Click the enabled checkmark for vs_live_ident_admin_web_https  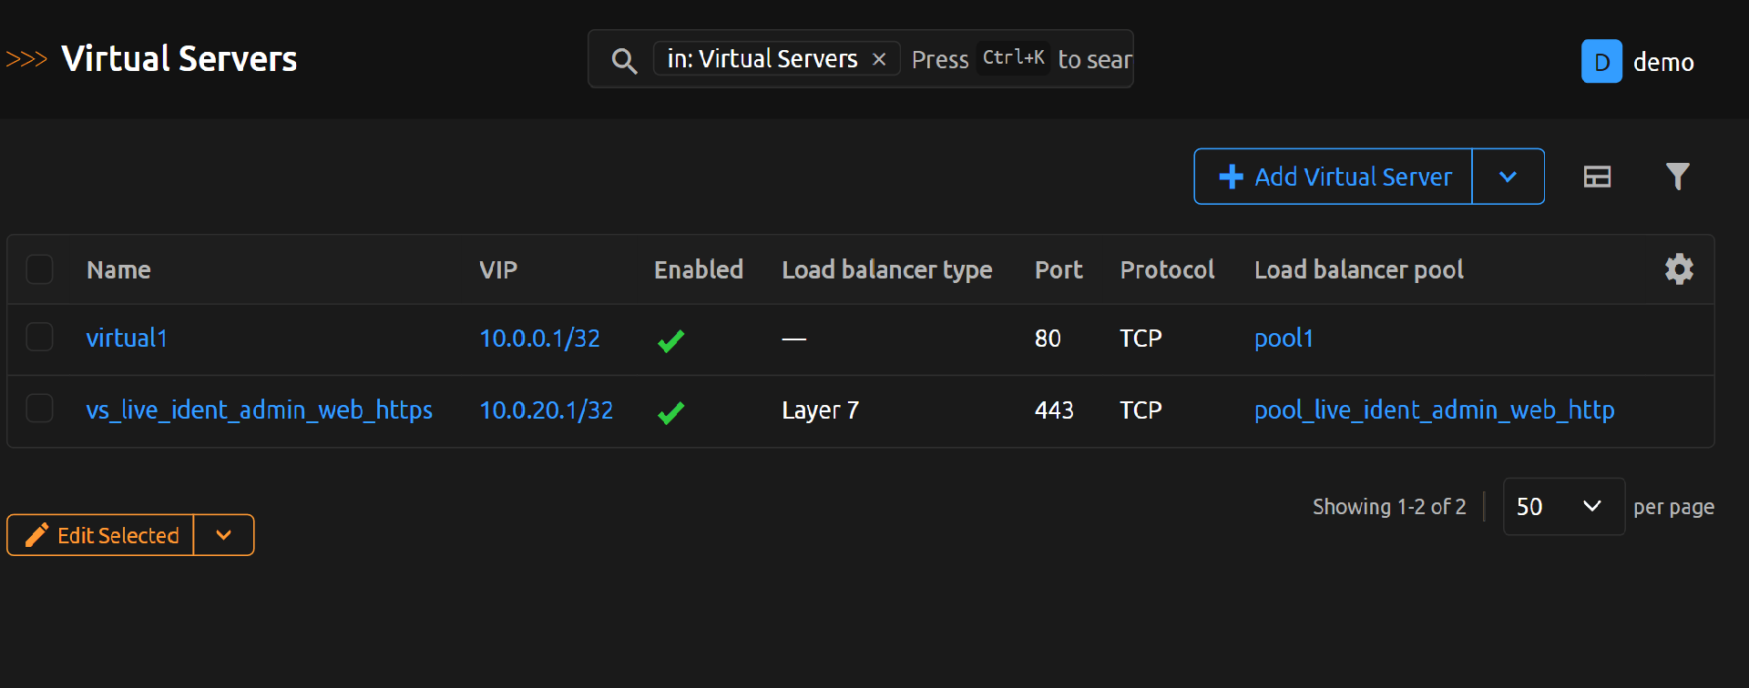tap(670, 412)
